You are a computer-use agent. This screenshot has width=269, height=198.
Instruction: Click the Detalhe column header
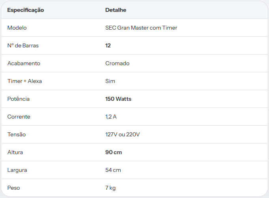point(116,10)
